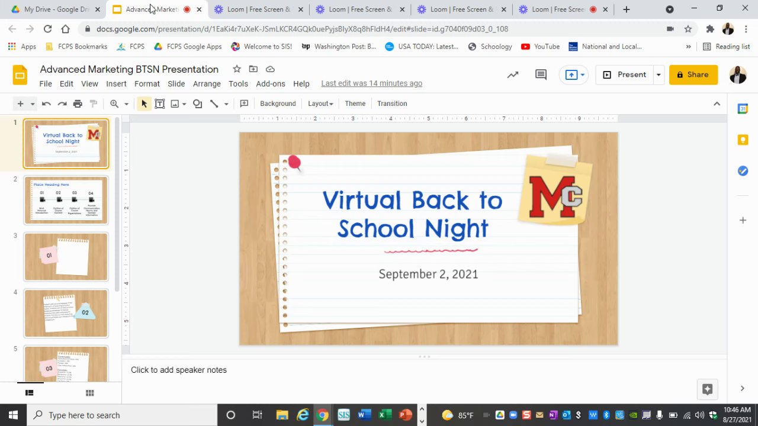Expand the hidden side panel chevron
This screenshot has height=426, width=758.
pos(742,389)
